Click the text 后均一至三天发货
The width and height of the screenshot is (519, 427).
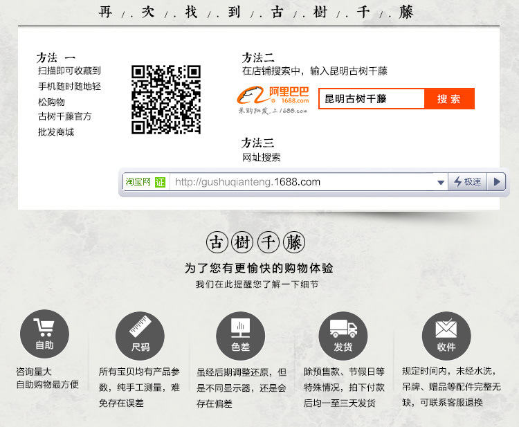(340, 403)
